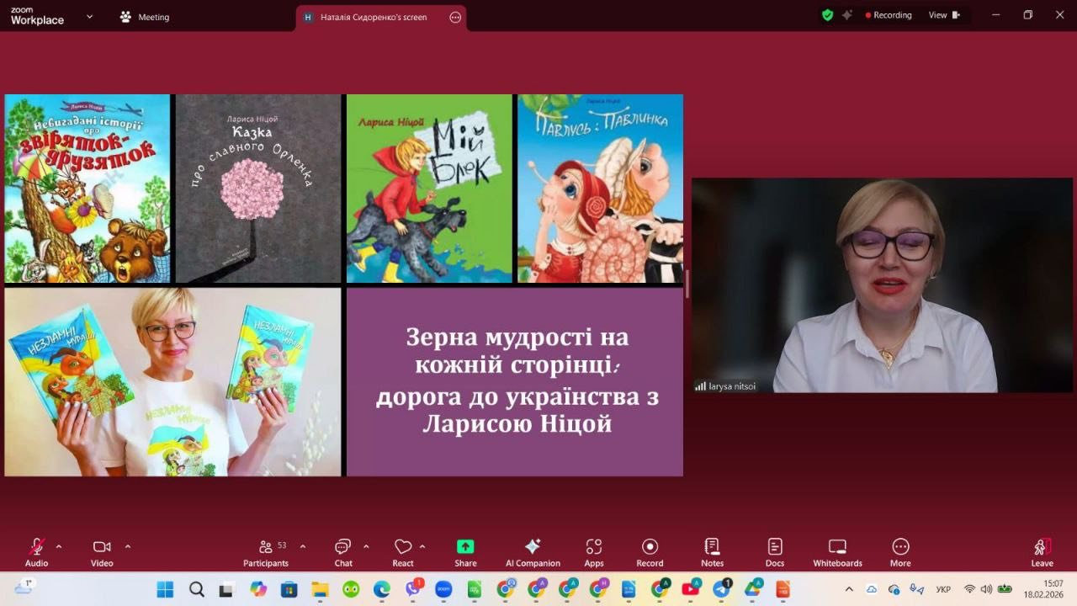Open Telegram from the taskbar
This screenshot has width=1077, height=606.
[x=722, y=589]
